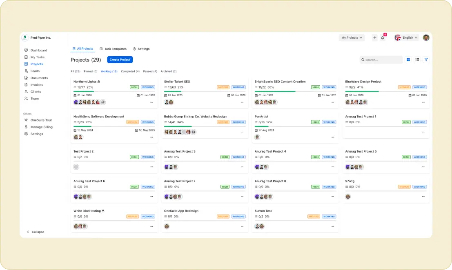The image size is (452, 270).
Task: Collapse the sidebar
Action: (36, 232)
